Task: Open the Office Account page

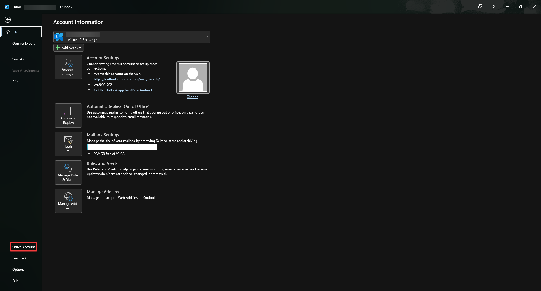Action: (x=24, y=247)
